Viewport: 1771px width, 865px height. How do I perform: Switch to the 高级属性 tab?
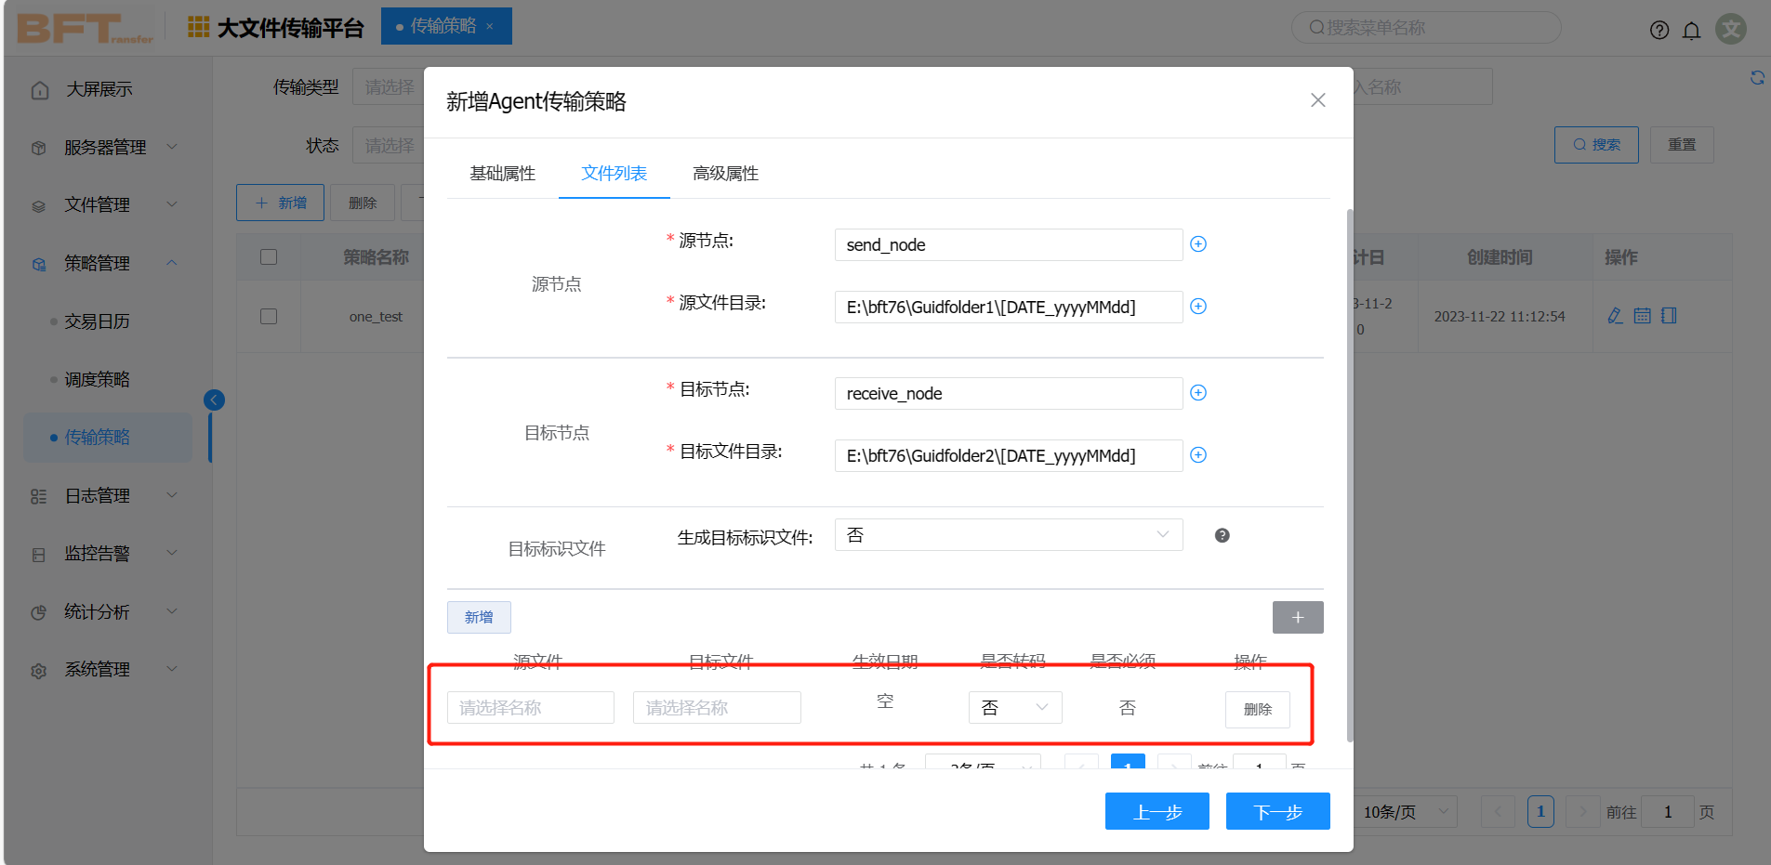(x=725, y=174)
